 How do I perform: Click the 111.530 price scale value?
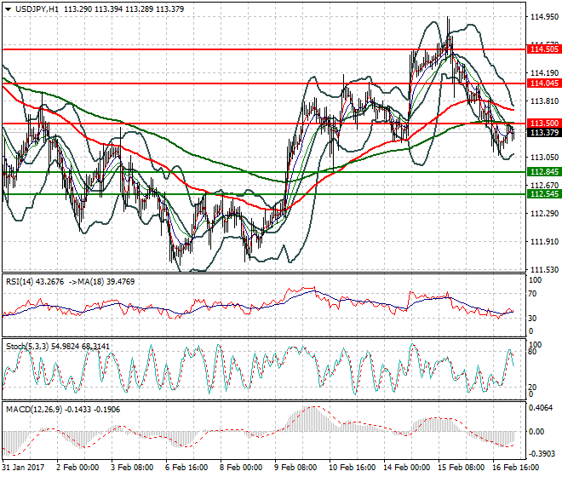(544, 269)
